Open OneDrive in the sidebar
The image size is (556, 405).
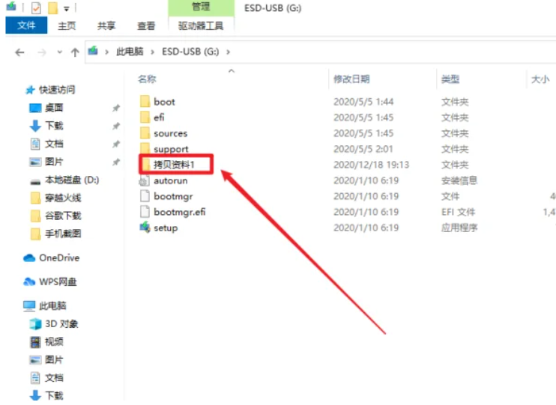[x=58, y=258]
